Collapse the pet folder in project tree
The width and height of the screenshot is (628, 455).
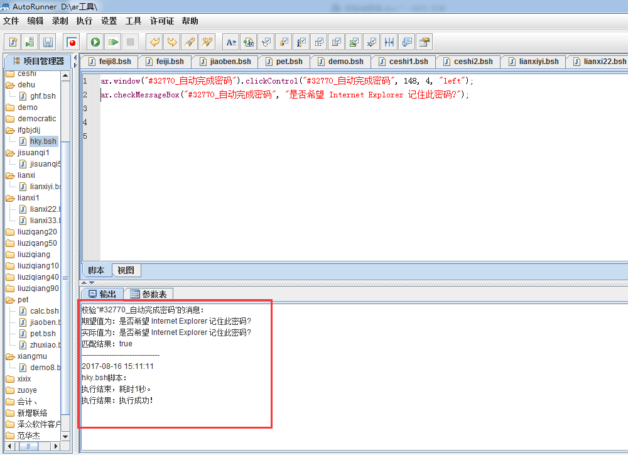click(x=10, y=300)
